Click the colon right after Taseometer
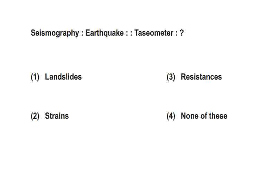Image resolution: width=260 pixels, height=173 pixels. click(x=176, y=34)
